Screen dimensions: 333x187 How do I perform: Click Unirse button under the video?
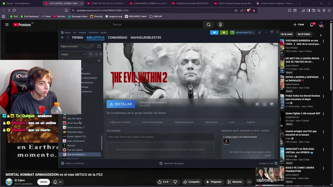[x=43, y=182]
